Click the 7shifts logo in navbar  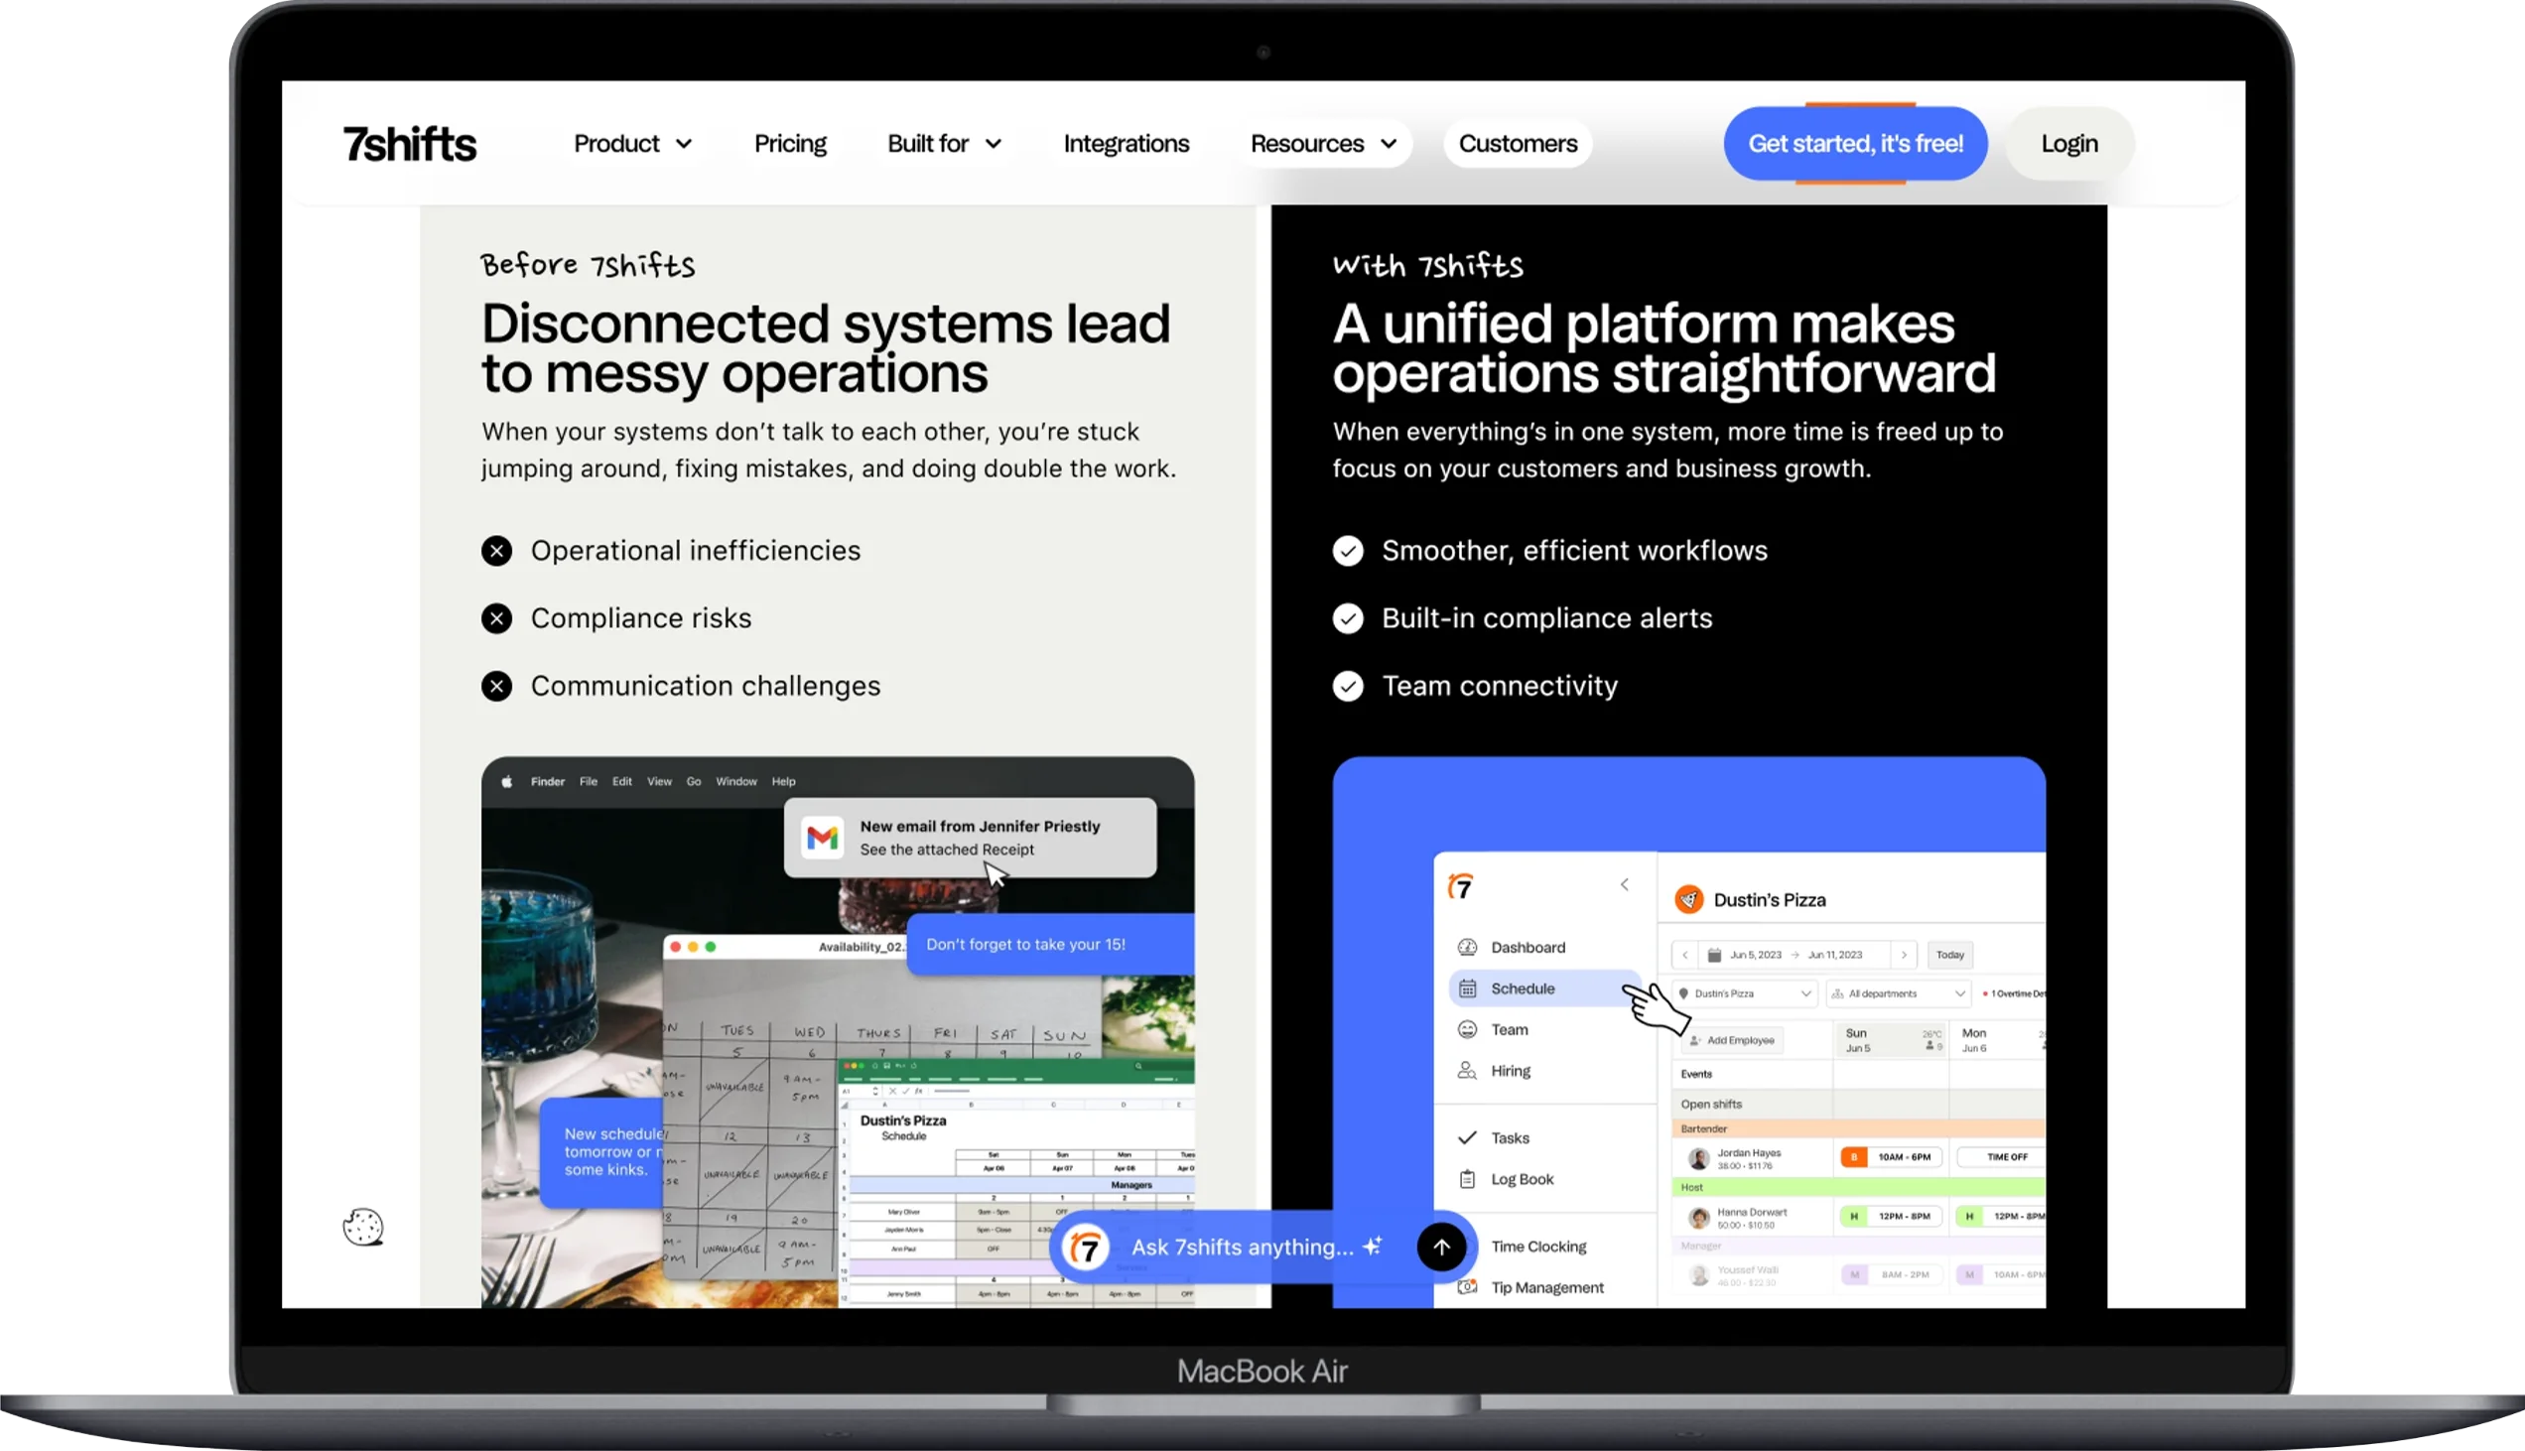click(410, 144)
